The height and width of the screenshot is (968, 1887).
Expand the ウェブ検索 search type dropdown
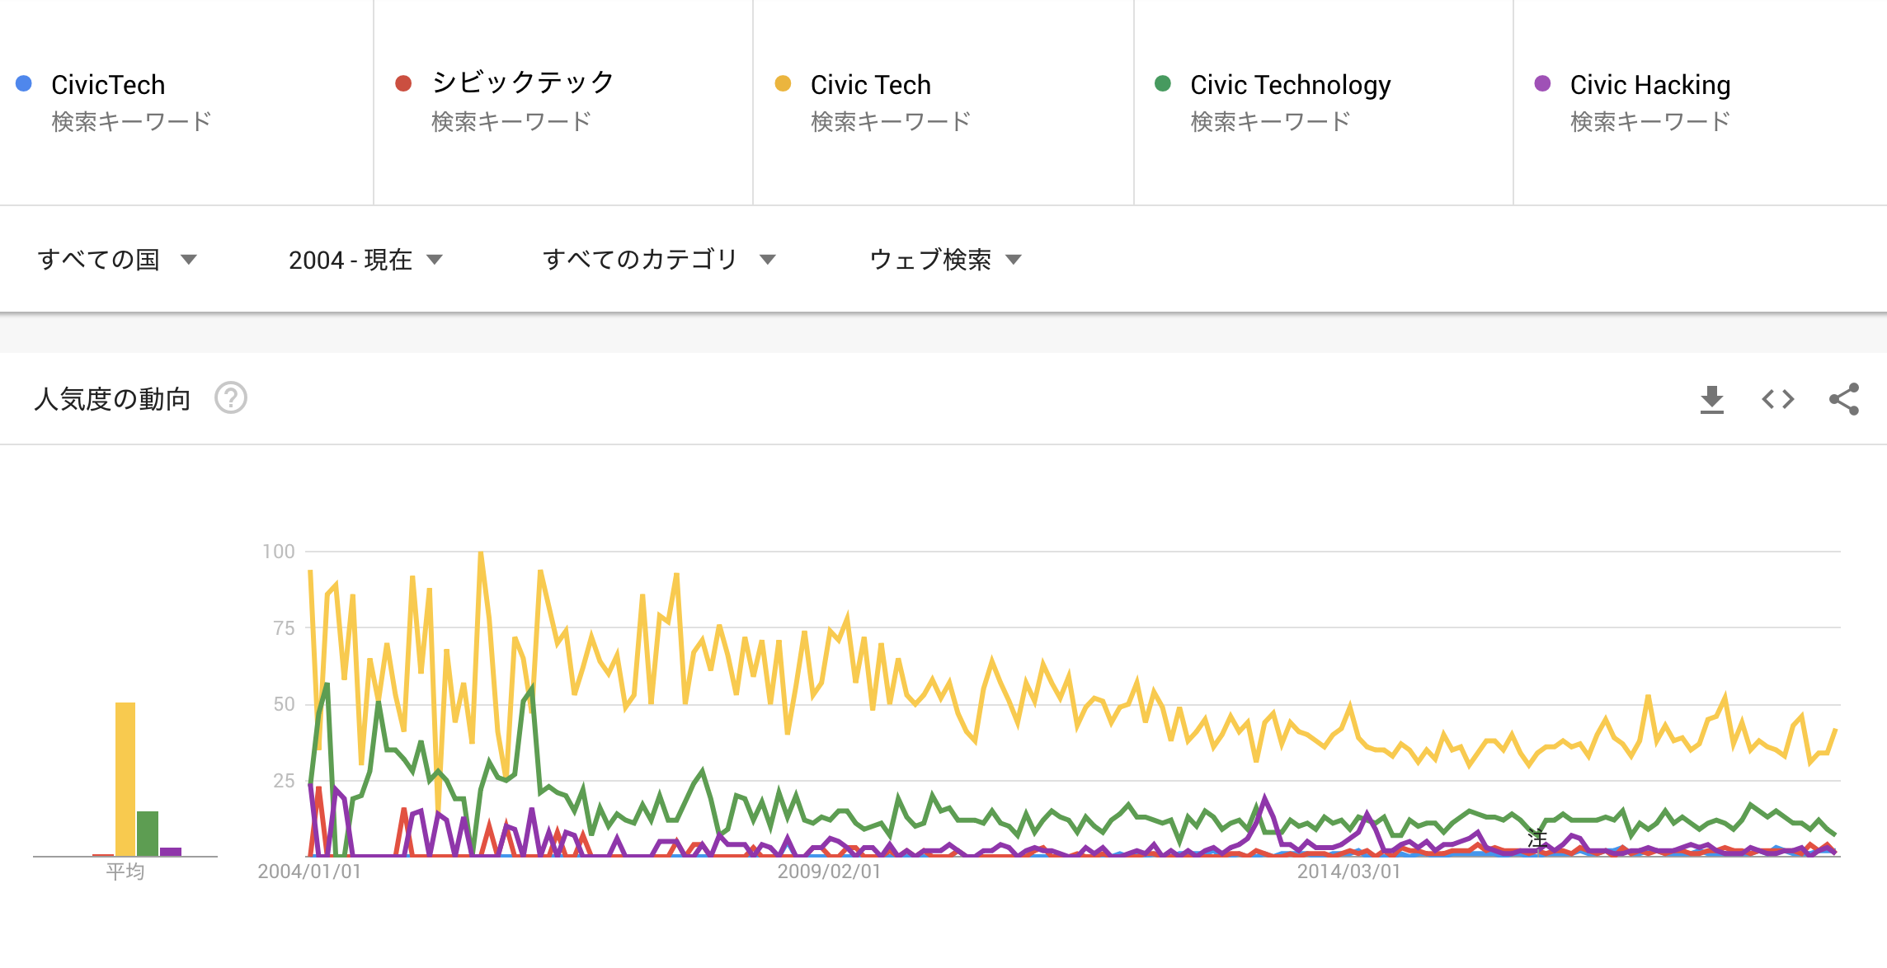point(945,260)
